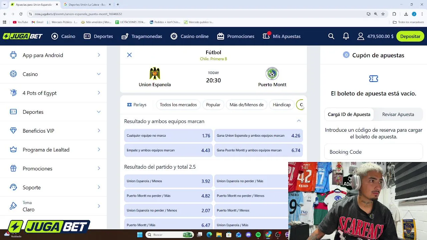This screenshot has width=427, height=240.
Task: Open Spotify from taskbar
Action: click(x=258, y=235)
